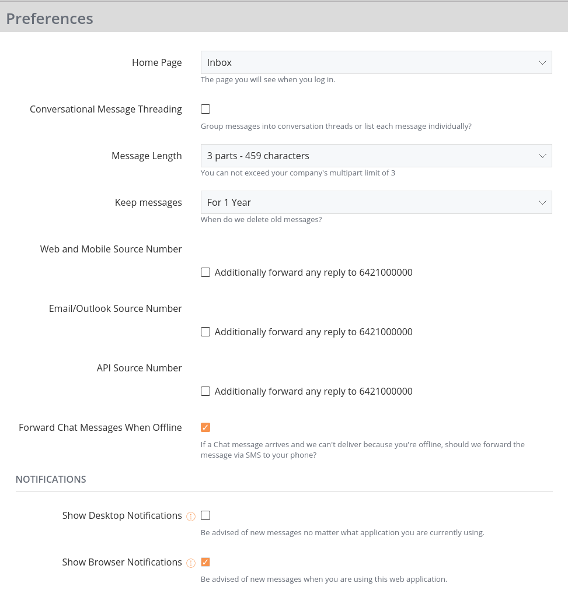Click the Conversational Message Threading label
568x590 pixels.
point(106,109)
